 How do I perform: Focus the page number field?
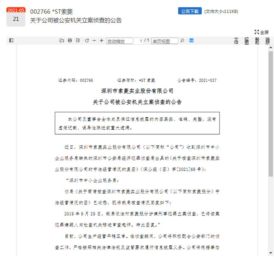coord(139,41)
